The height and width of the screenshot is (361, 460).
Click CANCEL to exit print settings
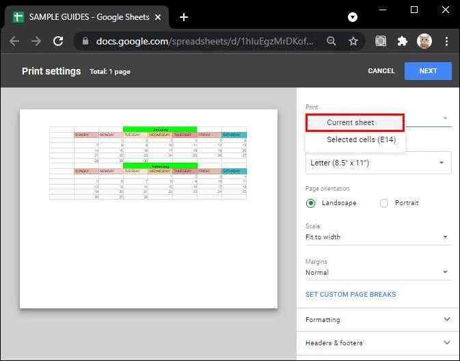(381, 71)
